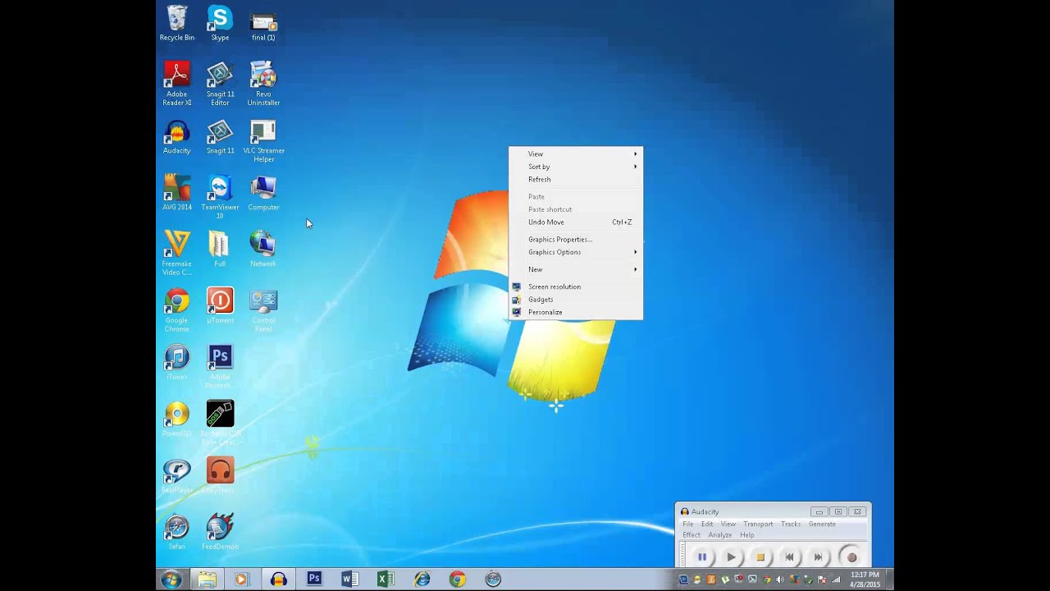
Task: Open the Transport menu in Audacity
Action: tap(758, 524)
